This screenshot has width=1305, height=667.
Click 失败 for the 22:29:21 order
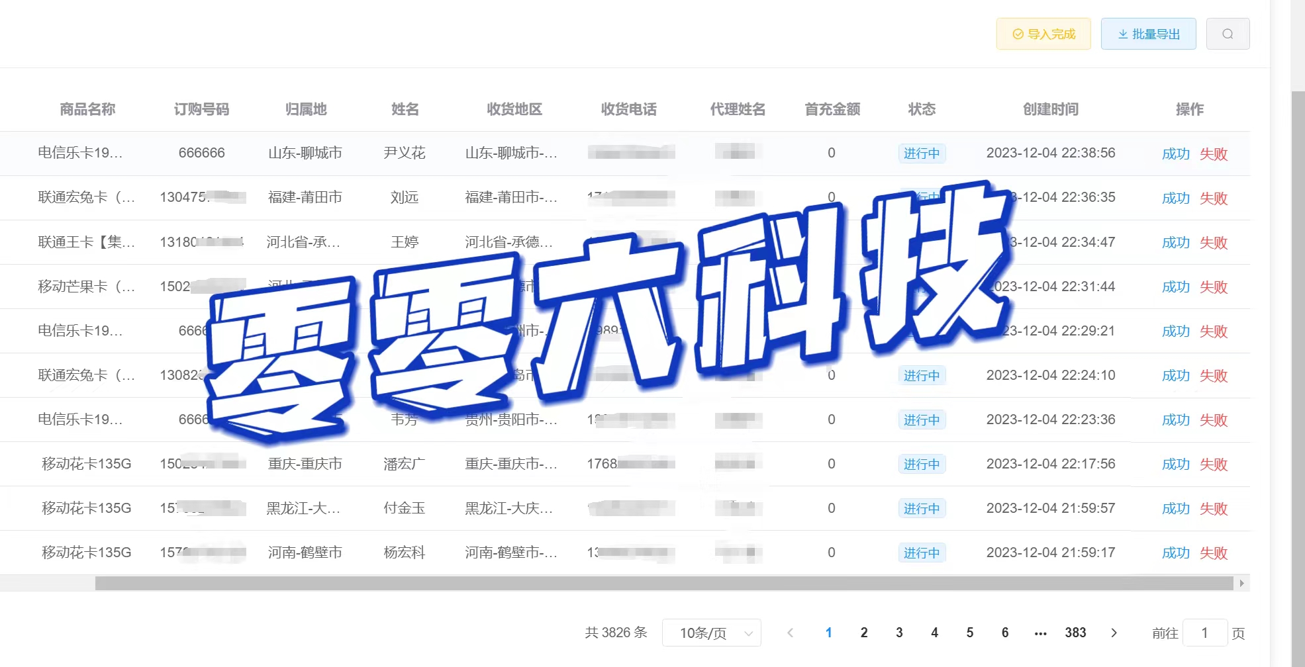(x=1214, y=331)
